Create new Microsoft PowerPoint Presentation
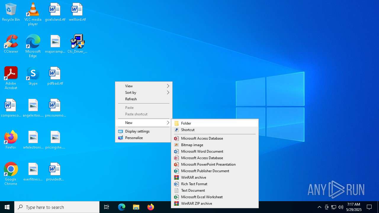 click(215, 164)
